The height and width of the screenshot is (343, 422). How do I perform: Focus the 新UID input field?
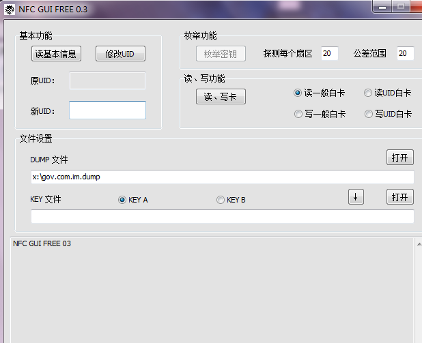click(x=107, y=110)
